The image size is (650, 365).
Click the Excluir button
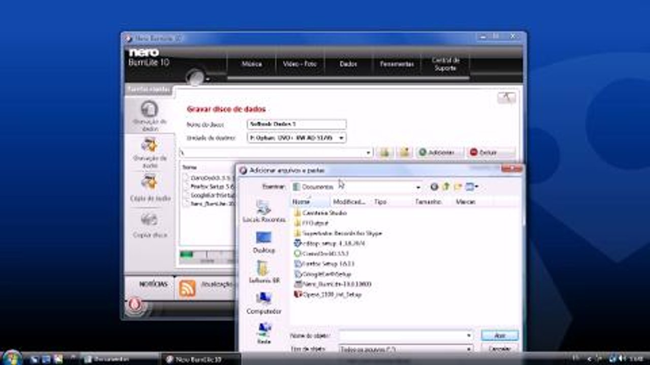click(491, 152)
